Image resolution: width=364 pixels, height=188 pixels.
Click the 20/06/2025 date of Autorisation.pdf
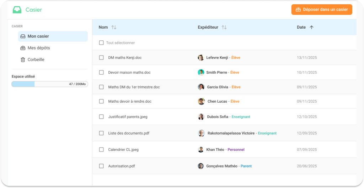(306, 166)
